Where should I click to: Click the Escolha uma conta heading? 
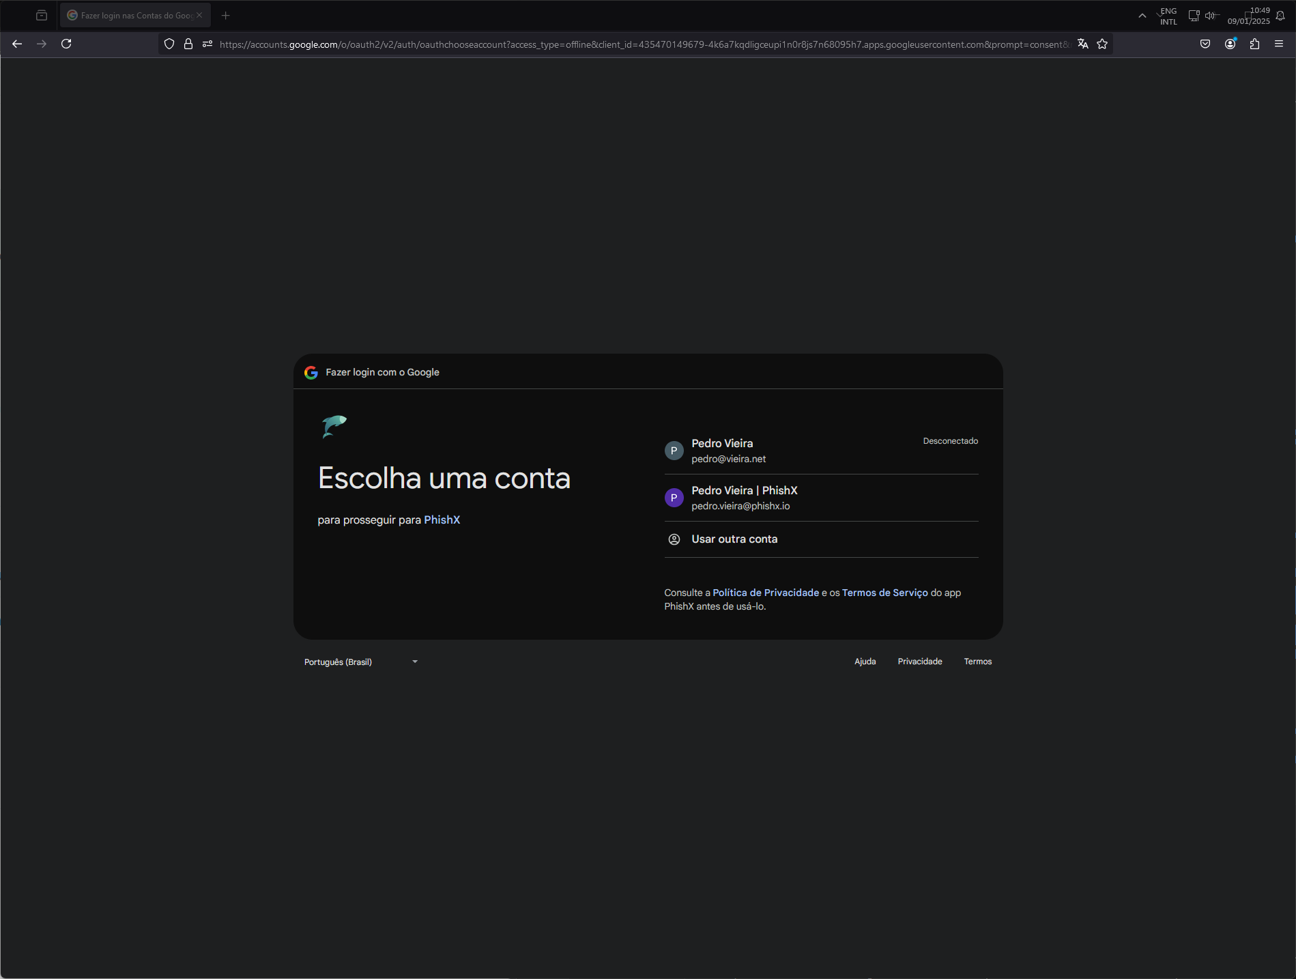click(444, 478)
